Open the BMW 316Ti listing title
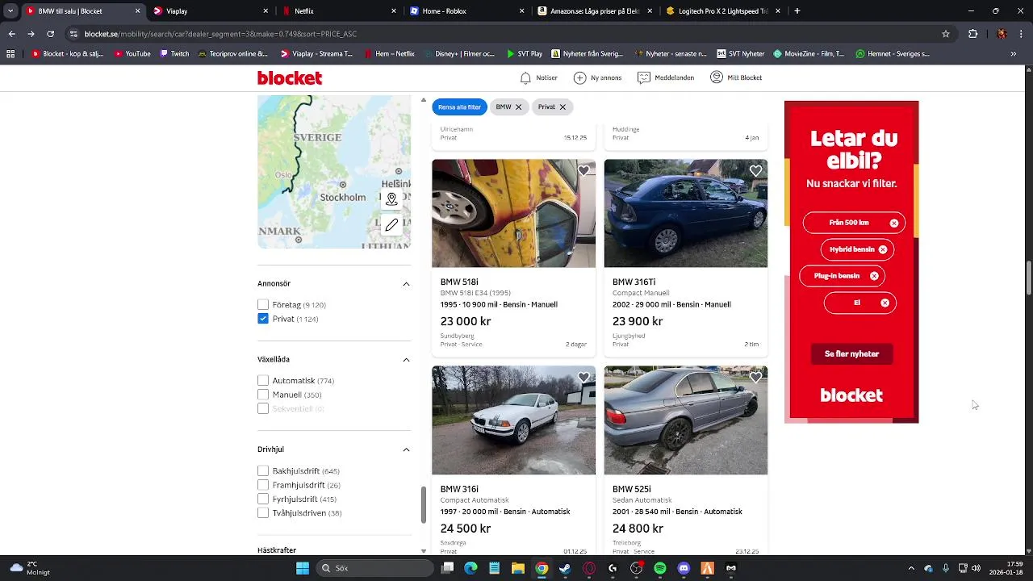This screenshot has height=581, width=1033. pyautogui.click(x=634, y=282)
